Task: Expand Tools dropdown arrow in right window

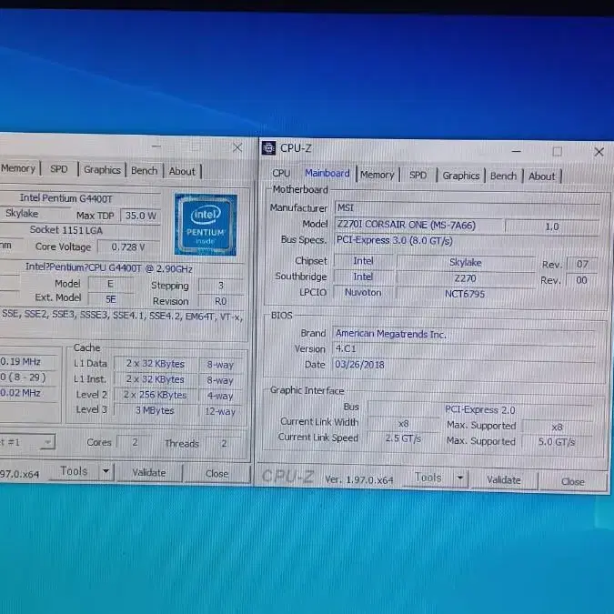Action: 460,478
